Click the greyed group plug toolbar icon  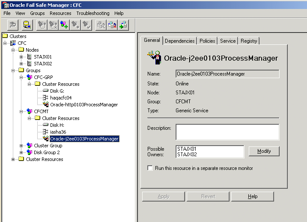tap(42, 25)
